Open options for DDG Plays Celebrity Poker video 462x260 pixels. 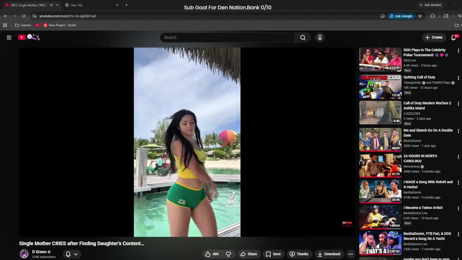click(458, 51)
